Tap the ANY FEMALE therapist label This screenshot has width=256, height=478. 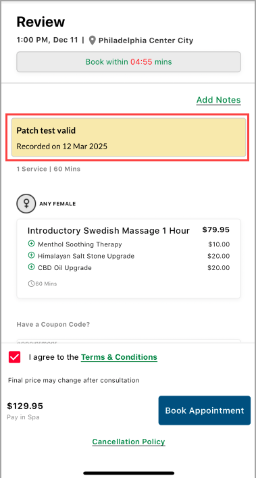coord(57,204)
